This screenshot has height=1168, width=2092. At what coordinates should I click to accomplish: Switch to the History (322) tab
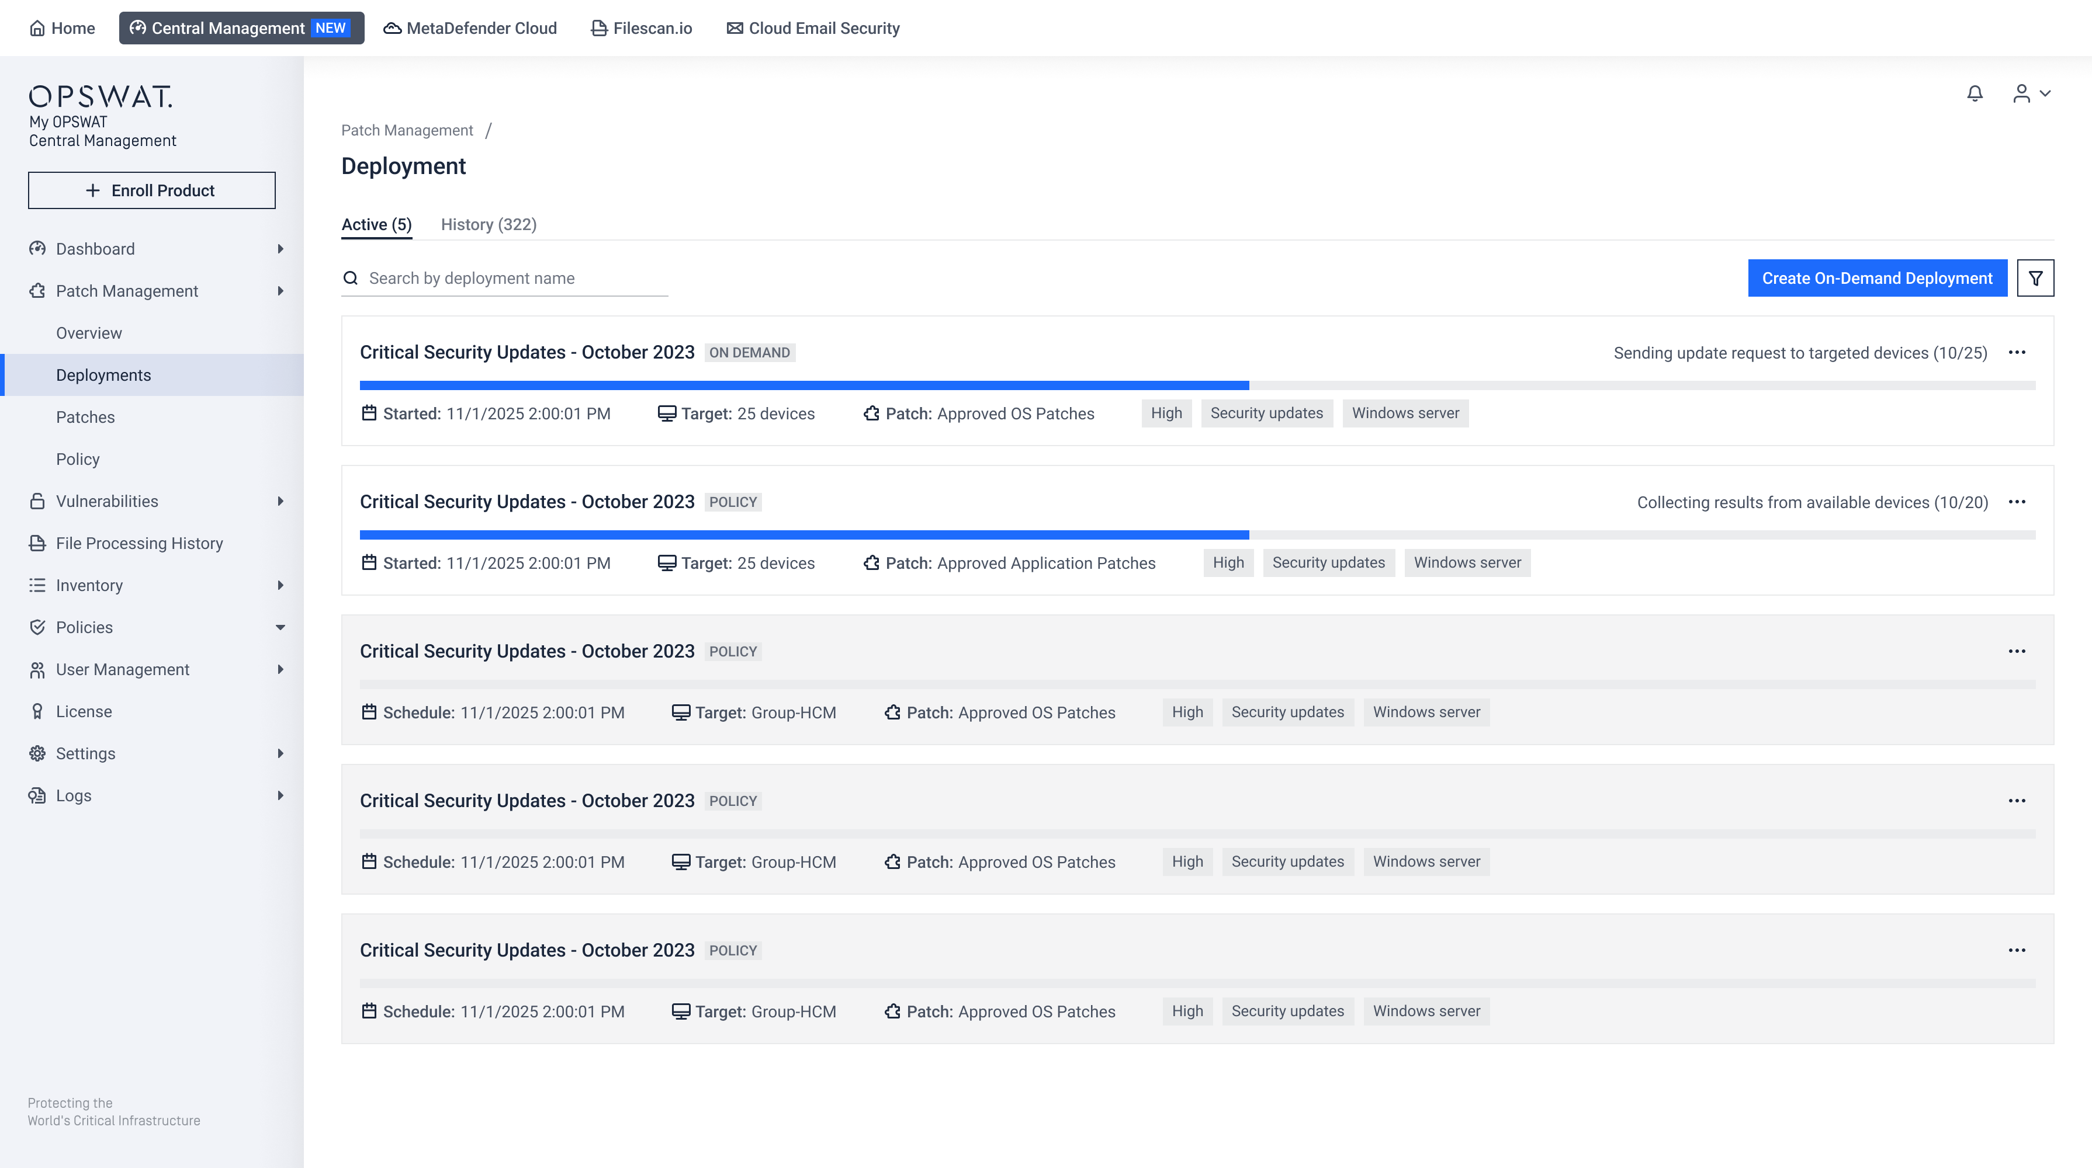(x=488, y=225)
